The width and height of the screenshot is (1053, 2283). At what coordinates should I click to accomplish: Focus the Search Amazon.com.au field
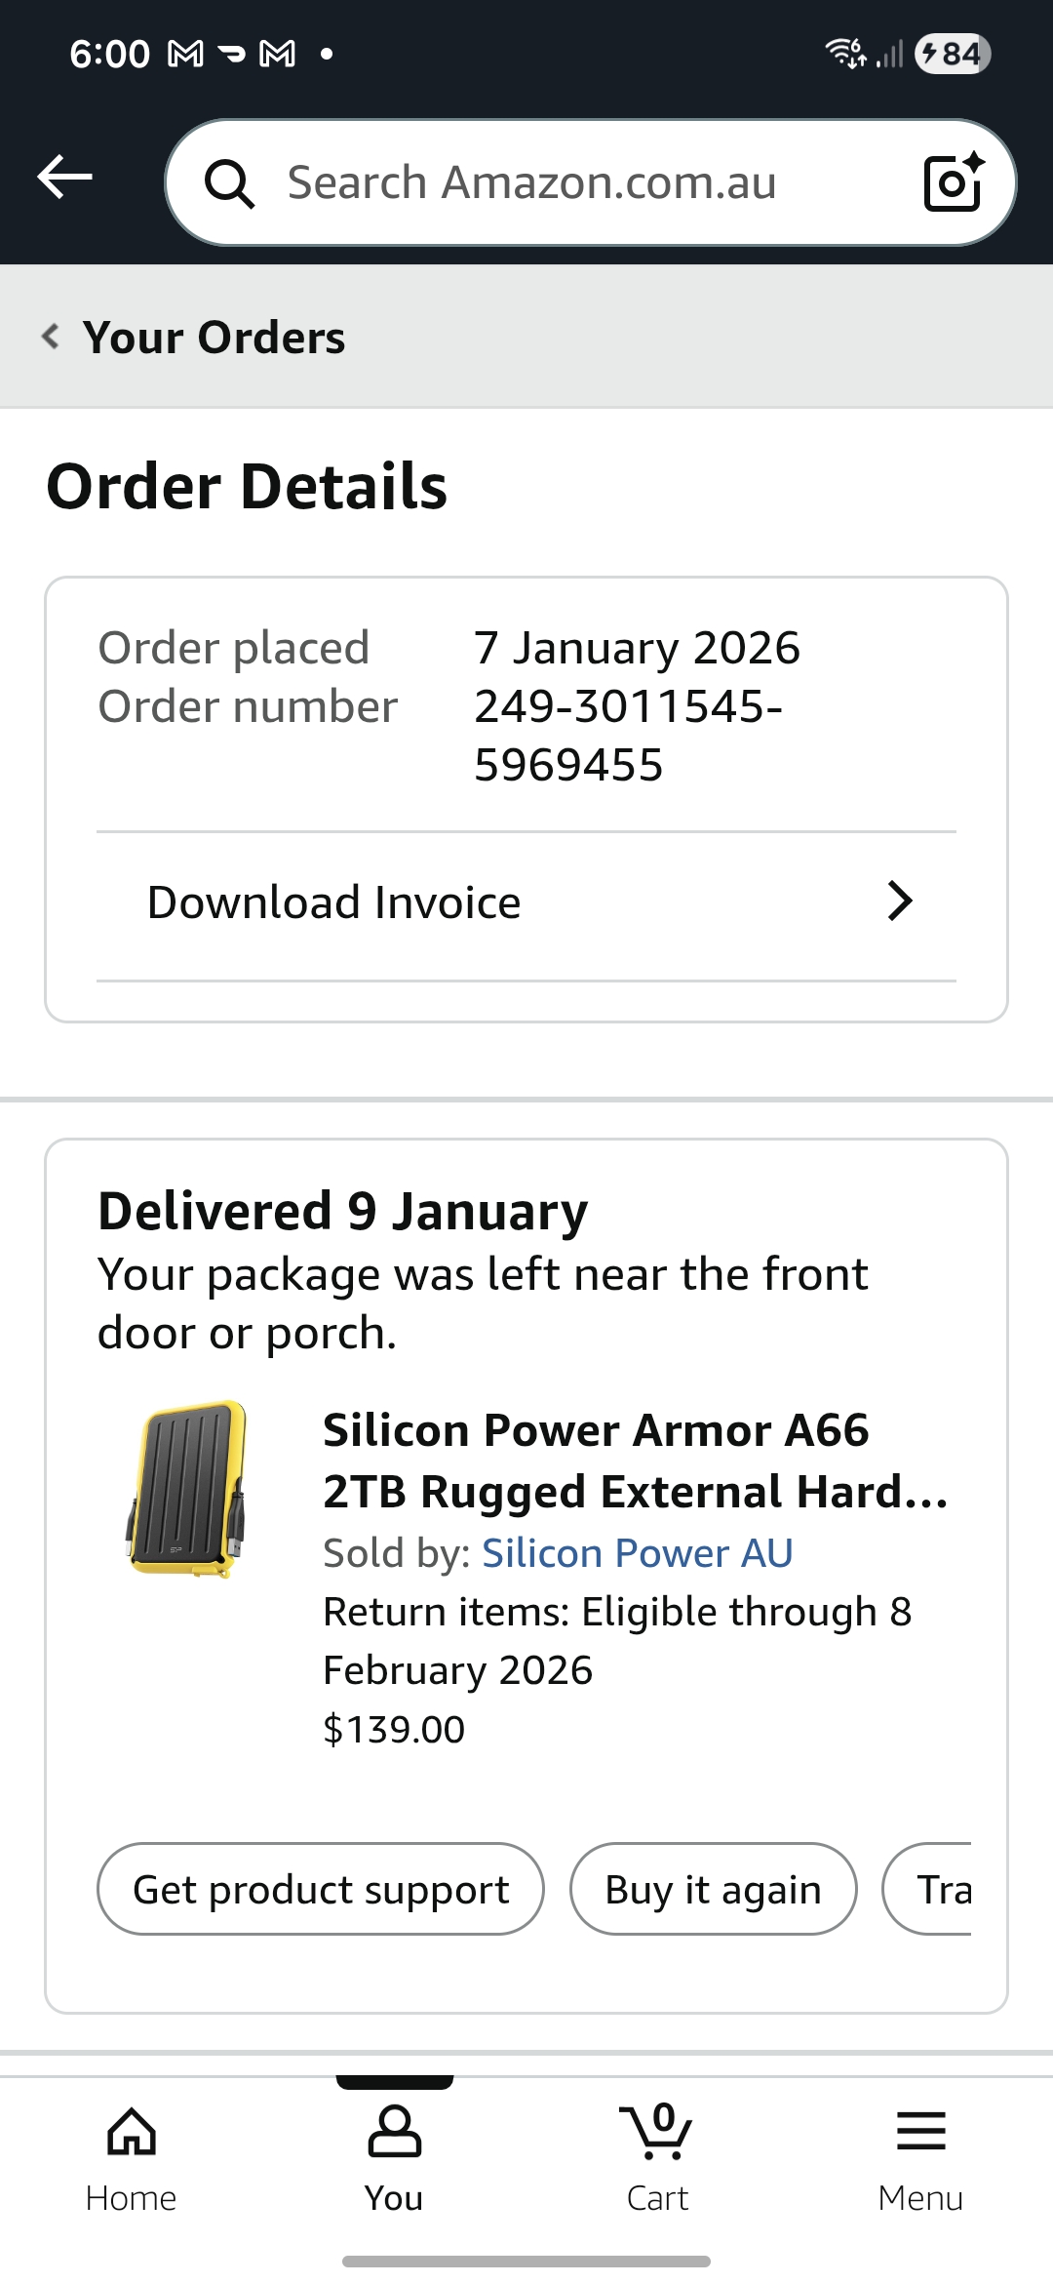point(585,183)
